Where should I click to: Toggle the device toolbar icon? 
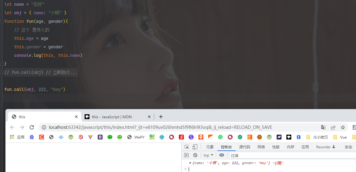(195, 147)
